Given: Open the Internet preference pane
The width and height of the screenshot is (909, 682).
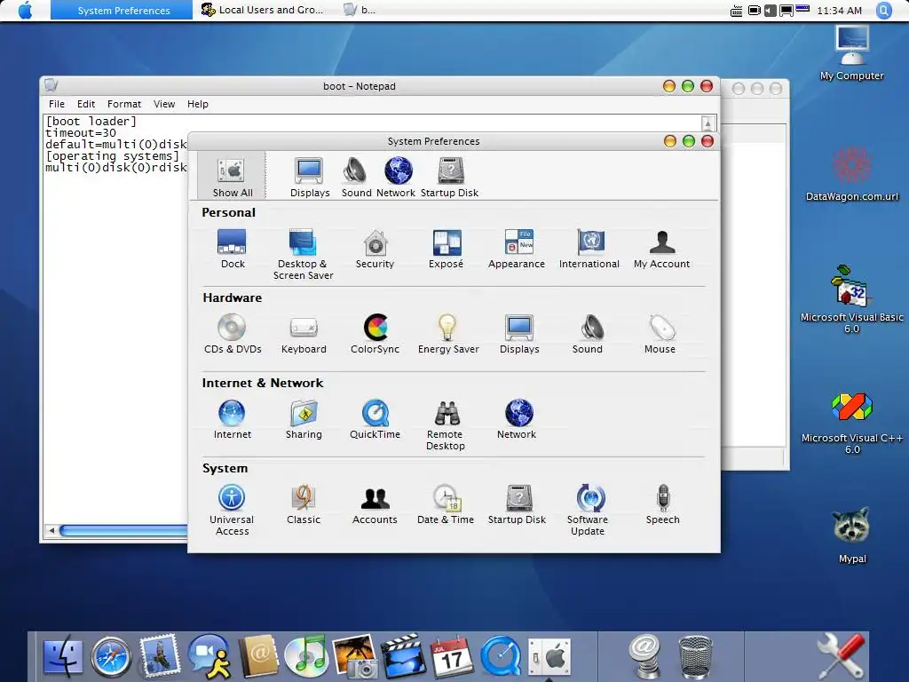Looking at the screenshot, I should click(233, 419).
